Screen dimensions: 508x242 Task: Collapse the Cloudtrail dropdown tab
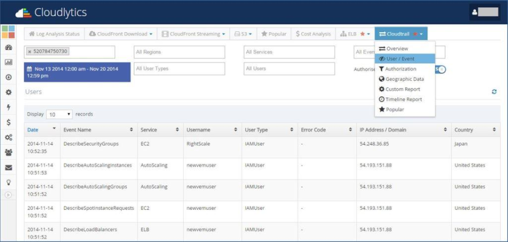point(401,34)
